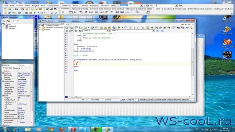Open the GExperts menu
The image size is (235, 132).
[x=94, y=5]
